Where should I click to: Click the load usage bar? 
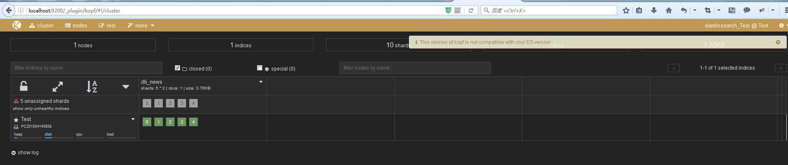pyautogui.click(x=121, y=137)
